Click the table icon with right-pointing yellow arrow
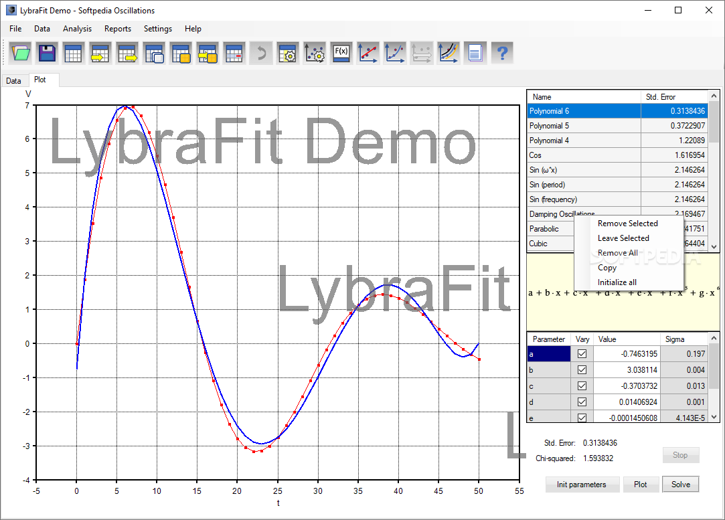Screen dimensions: 725x520 [x=127, y=53]
